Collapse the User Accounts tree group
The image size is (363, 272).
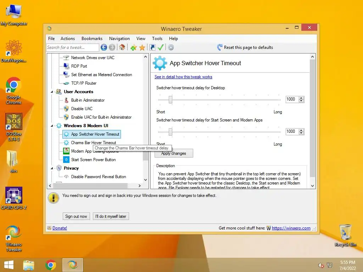click(52, 92)
